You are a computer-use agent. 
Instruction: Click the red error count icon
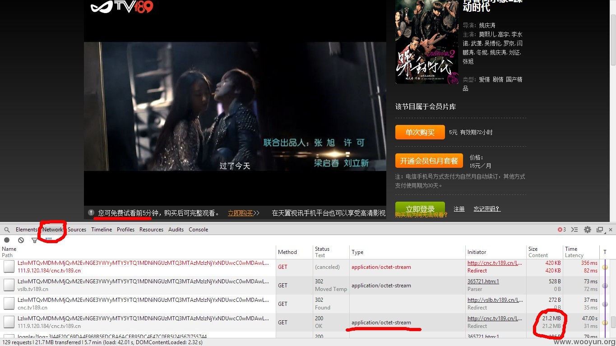pos(561,230)
